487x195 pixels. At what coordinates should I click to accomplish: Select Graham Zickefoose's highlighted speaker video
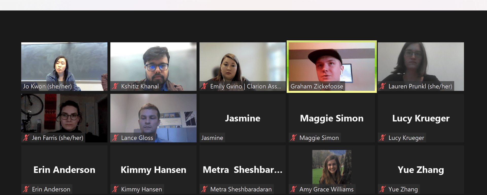click(x=332, y=67)
